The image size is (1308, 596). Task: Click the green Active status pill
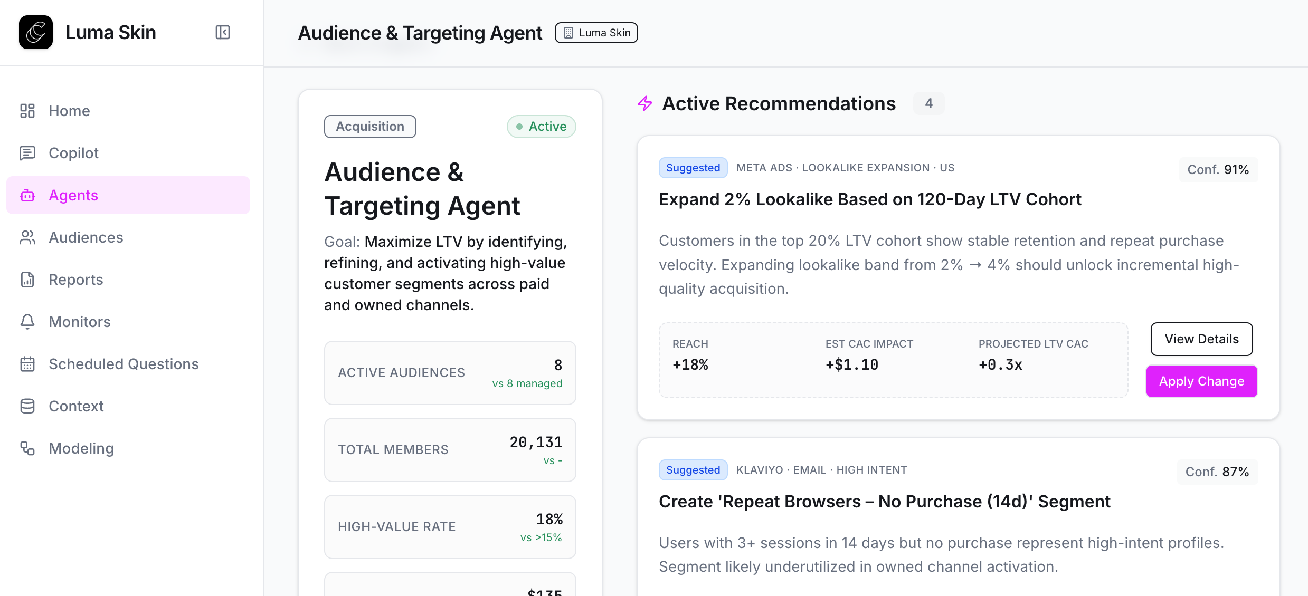541,127
